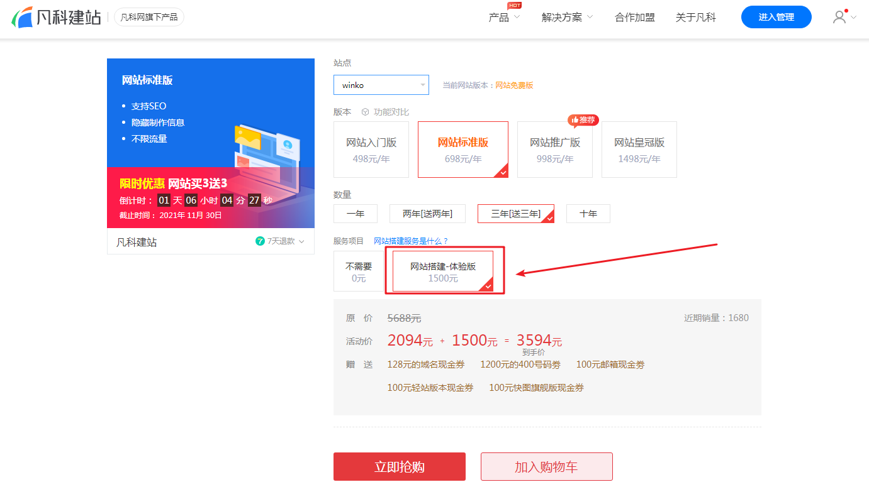869x487 pixels.
Task: Click the 立即抢购 button
Action: tap(400, 467)
